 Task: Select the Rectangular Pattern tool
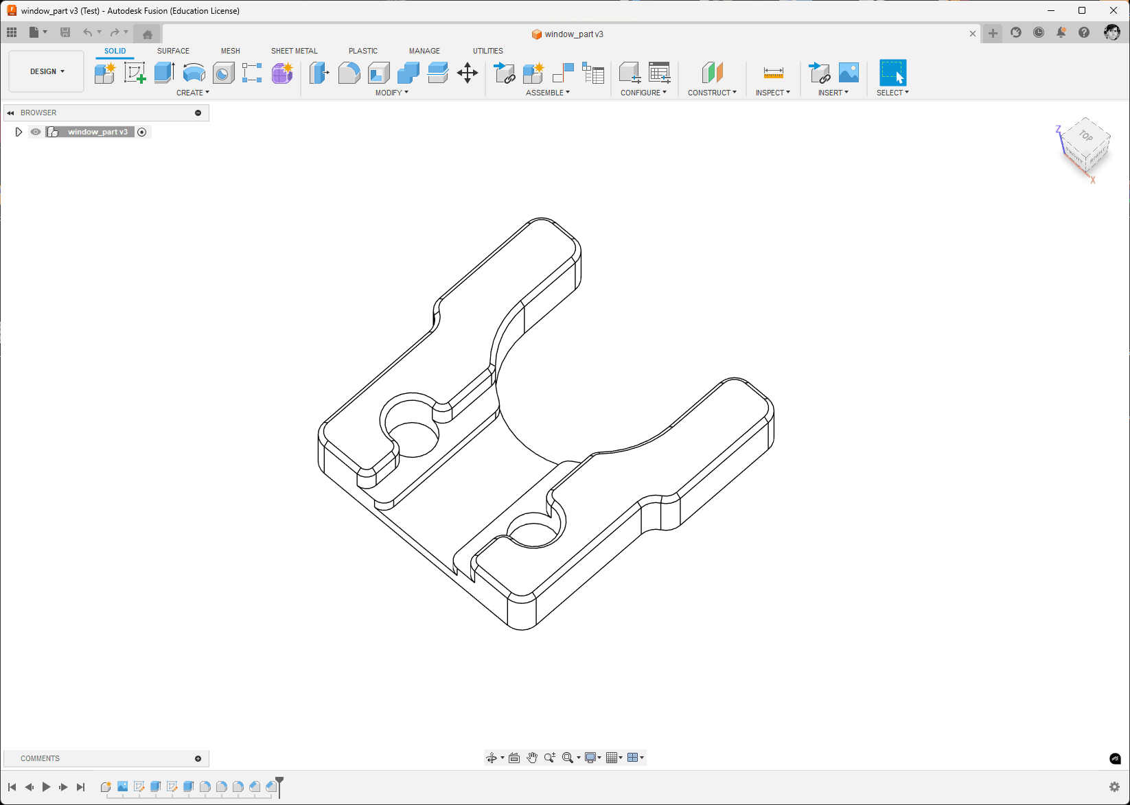click(252, 73)
